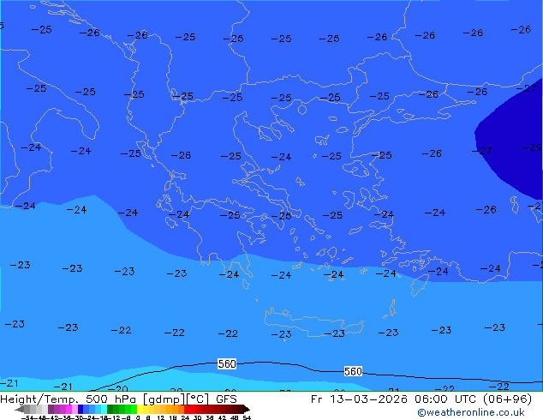Pick the gray swatch in the temperature legend

(x=27, y=409)
